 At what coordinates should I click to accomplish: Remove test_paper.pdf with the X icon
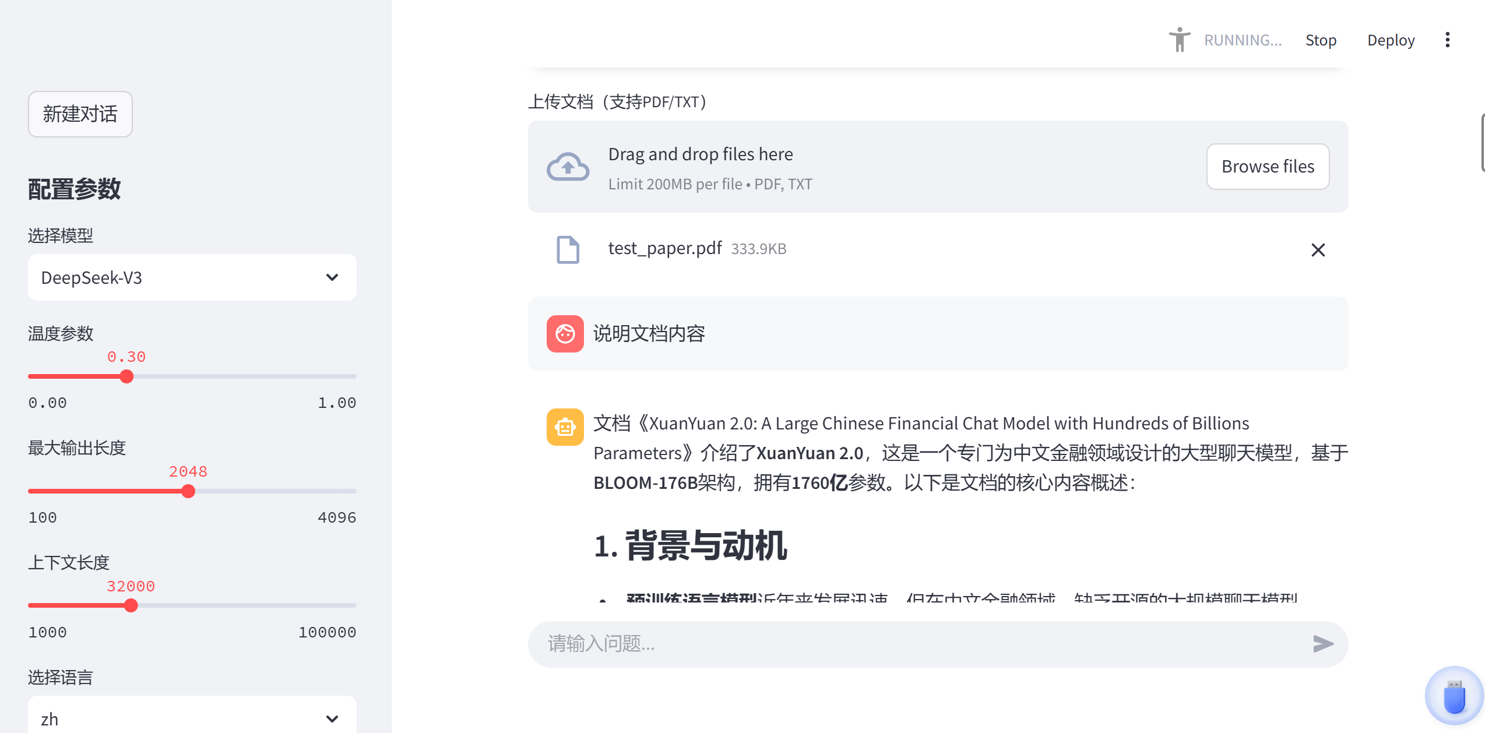1318,249
